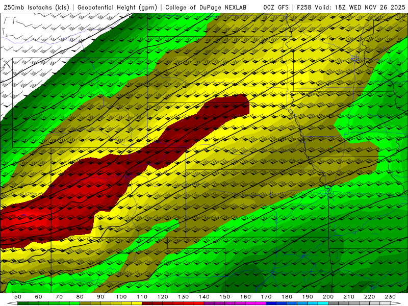Click the 190 knot legend label
This screenshot has height=306, width=408.
coord(308,297)
